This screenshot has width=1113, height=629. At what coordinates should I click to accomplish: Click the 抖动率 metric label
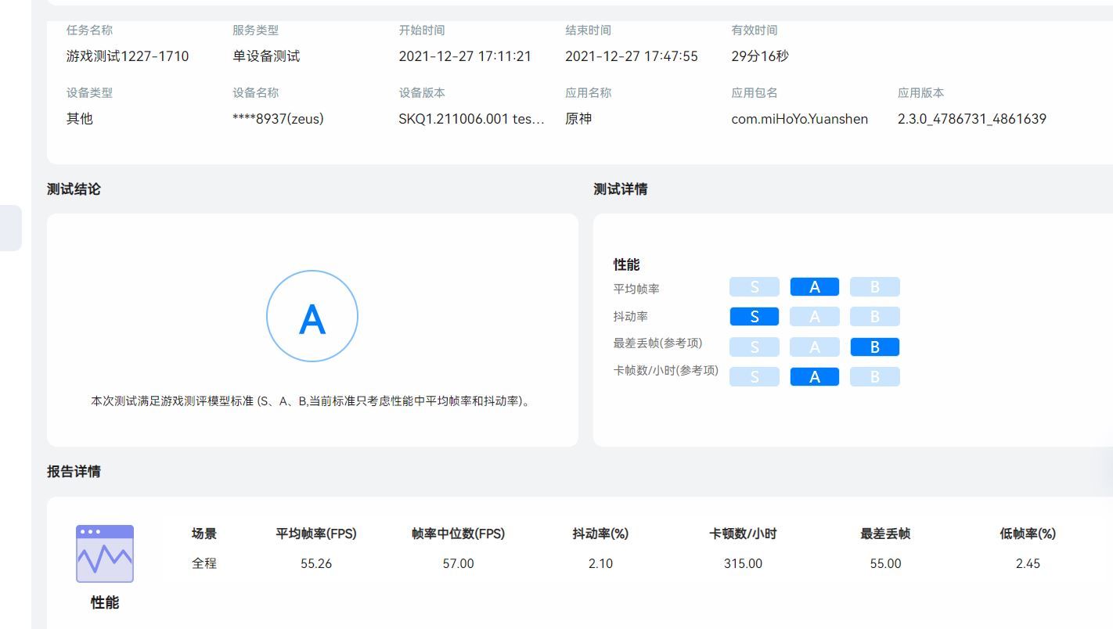click(x=631, y=317)
